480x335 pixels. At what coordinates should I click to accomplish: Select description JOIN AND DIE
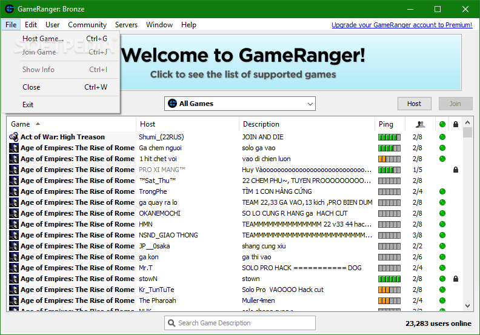click(x=262, y=137)
